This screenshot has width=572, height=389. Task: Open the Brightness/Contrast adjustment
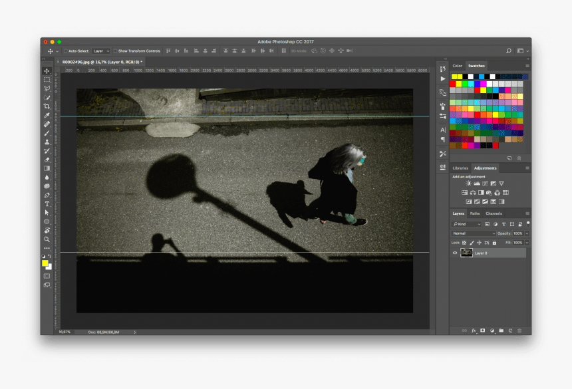coord(468,183)
